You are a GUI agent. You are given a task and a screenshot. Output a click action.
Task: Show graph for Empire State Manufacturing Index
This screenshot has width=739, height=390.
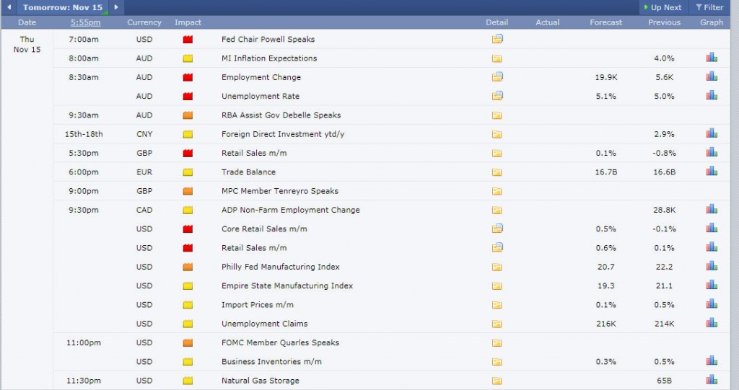(712, 285)
